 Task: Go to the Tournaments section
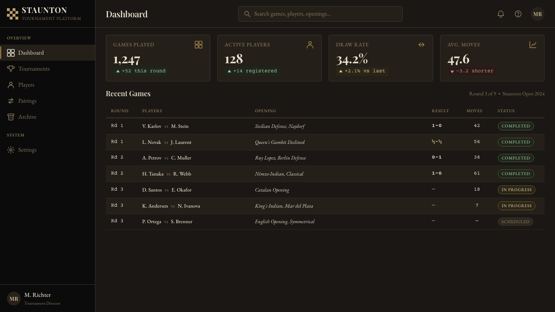click(x=47, y=69)
